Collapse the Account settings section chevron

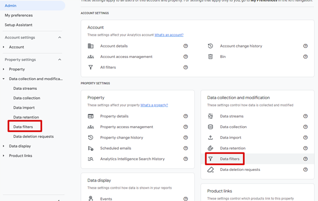pyautogui.click(x=60, y=37)
